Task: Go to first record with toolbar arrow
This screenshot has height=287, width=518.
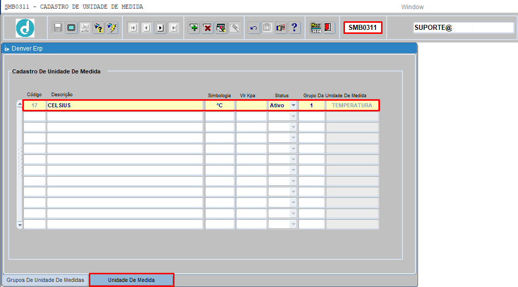Action: click(x=133, y=28)
